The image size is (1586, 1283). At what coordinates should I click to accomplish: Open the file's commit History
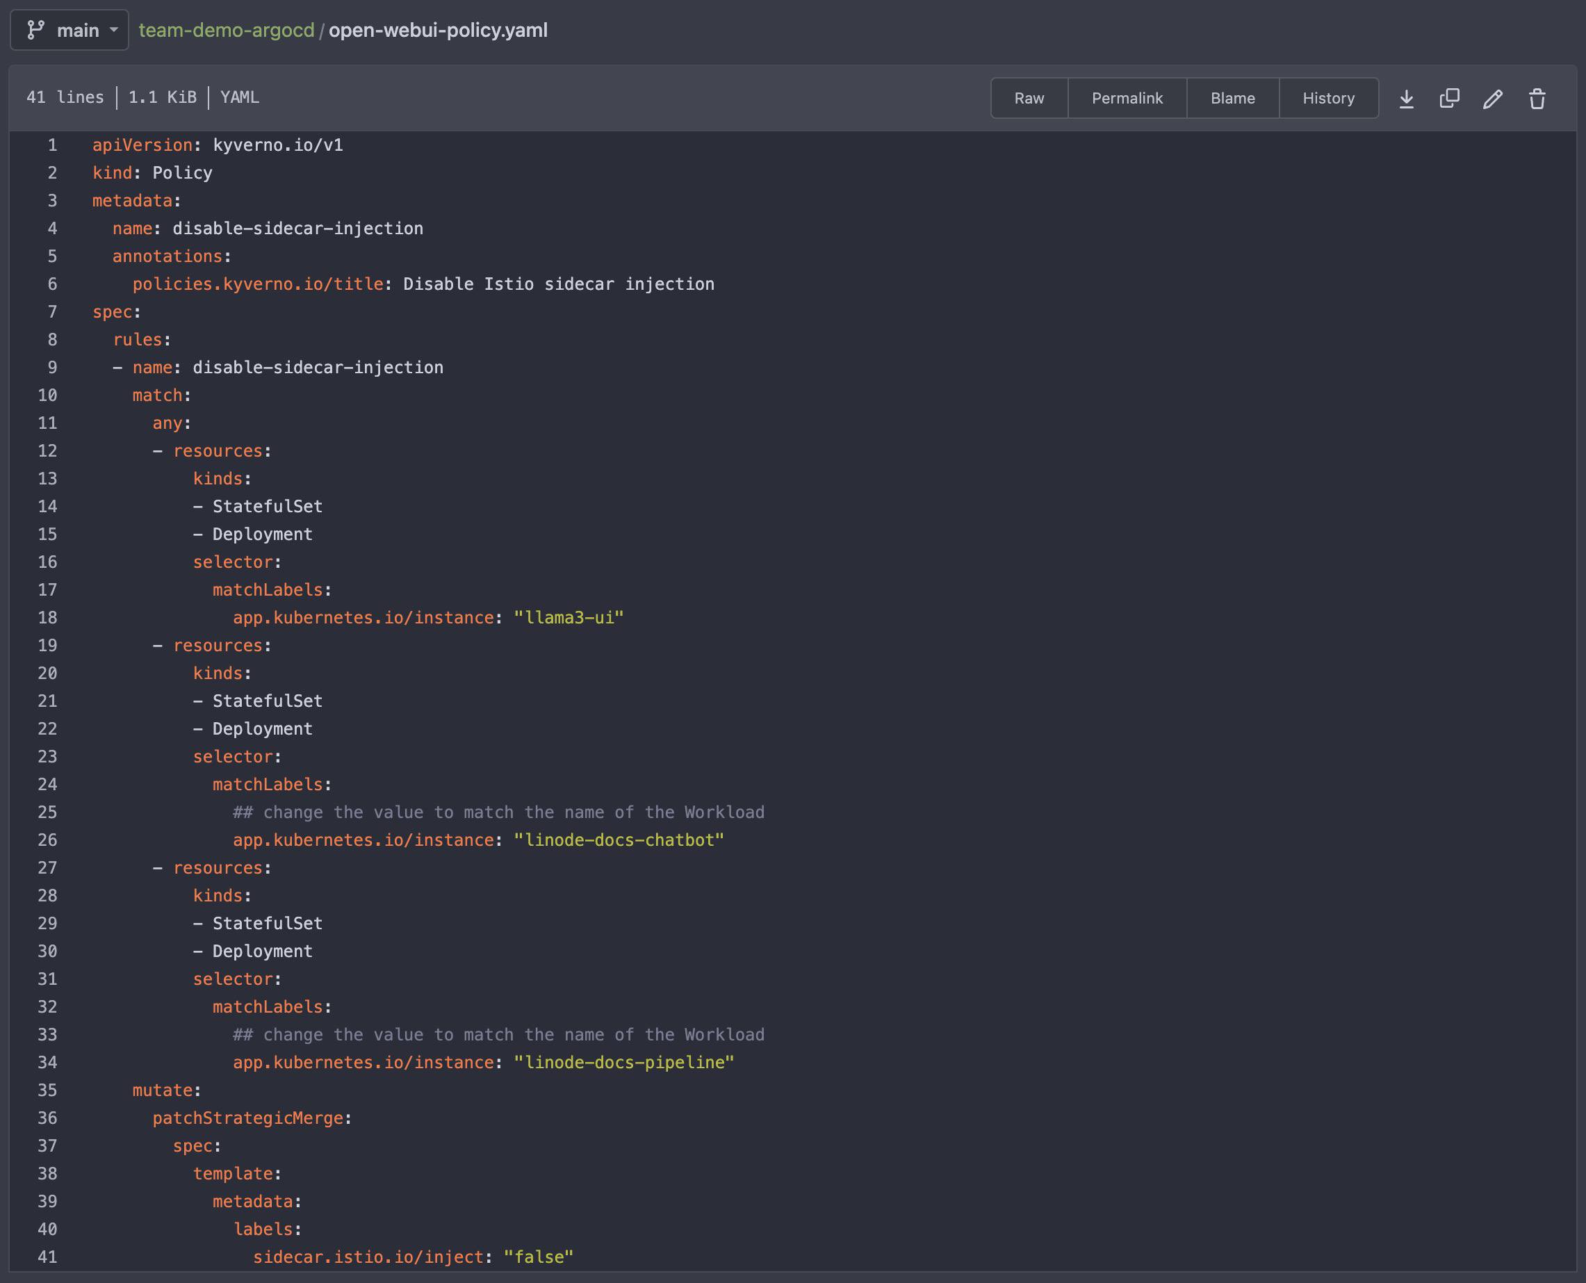(1328, 97)
